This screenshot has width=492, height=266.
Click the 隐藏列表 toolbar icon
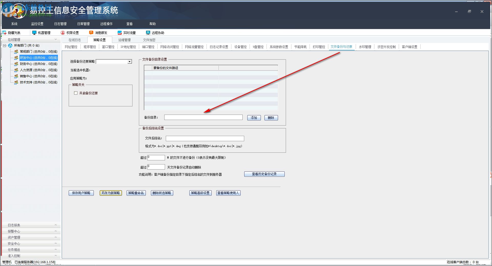(x=4, y=33)
